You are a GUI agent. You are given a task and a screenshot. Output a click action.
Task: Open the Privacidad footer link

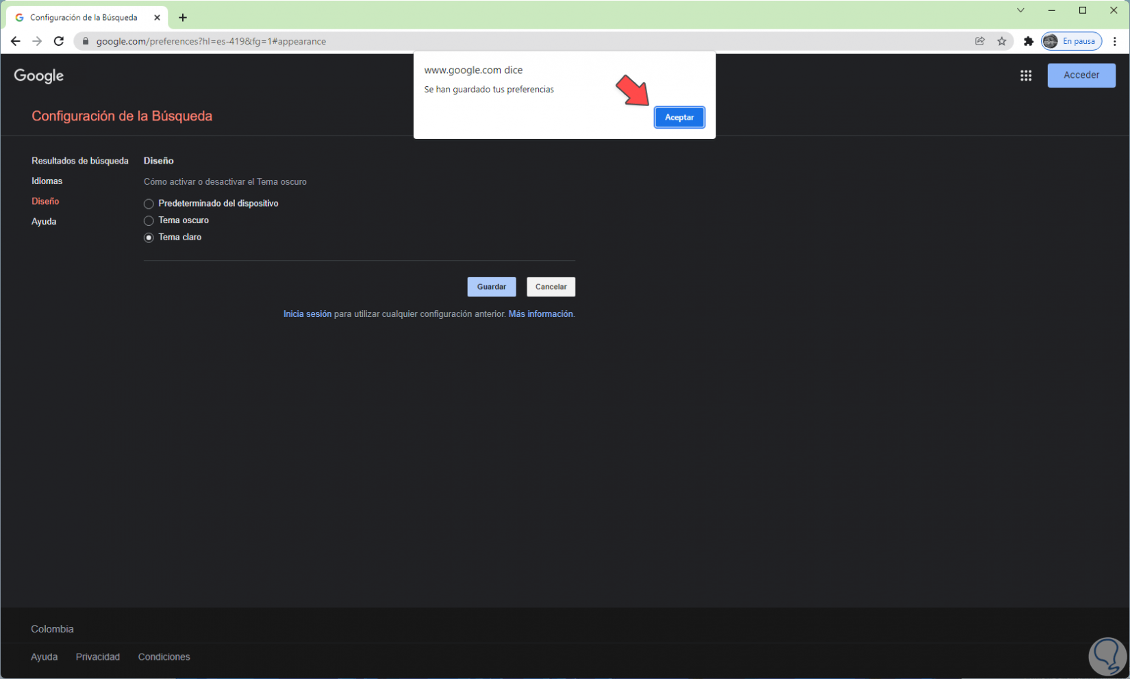(x=98, y=657)
